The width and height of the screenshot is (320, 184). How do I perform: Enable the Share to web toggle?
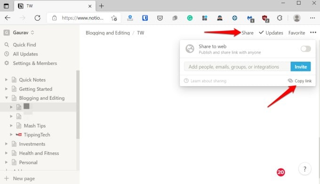(305, 49)
